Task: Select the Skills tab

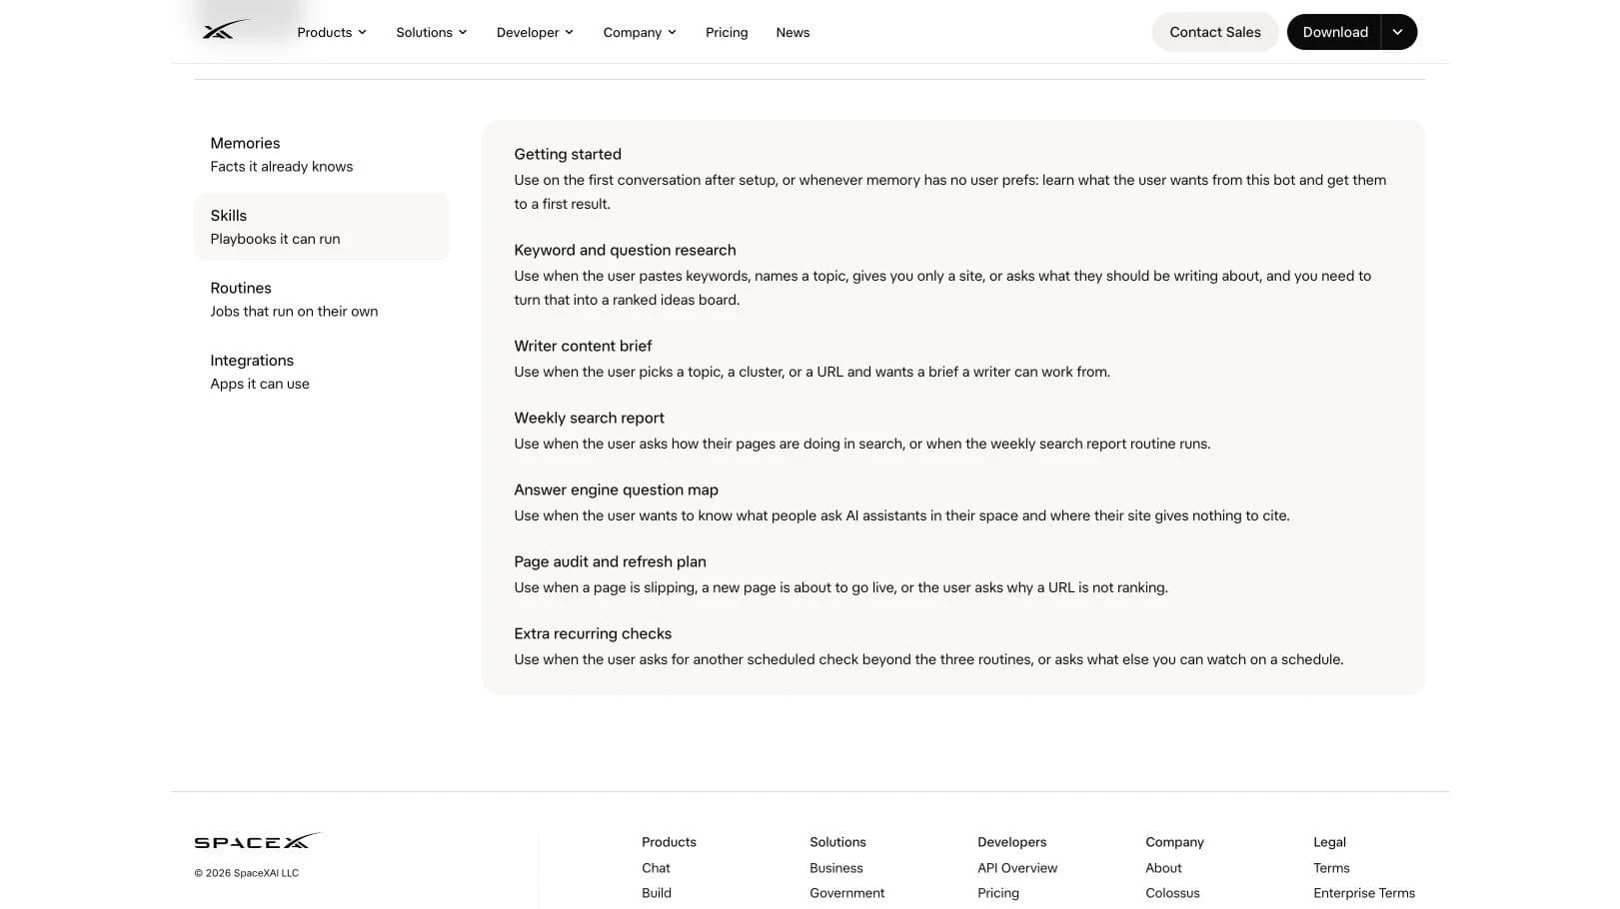Action: click(x=322, y=227)
